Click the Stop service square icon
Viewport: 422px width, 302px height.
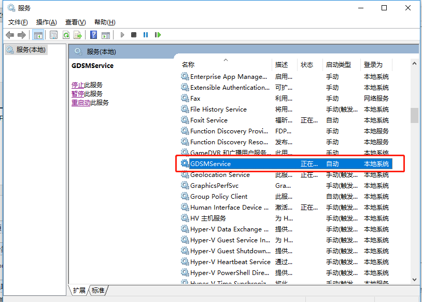[134, 35]
